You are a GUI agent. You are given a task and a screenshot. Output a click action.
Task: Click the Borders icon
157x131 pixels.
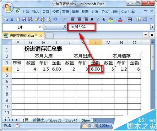(x=130, y=19)
